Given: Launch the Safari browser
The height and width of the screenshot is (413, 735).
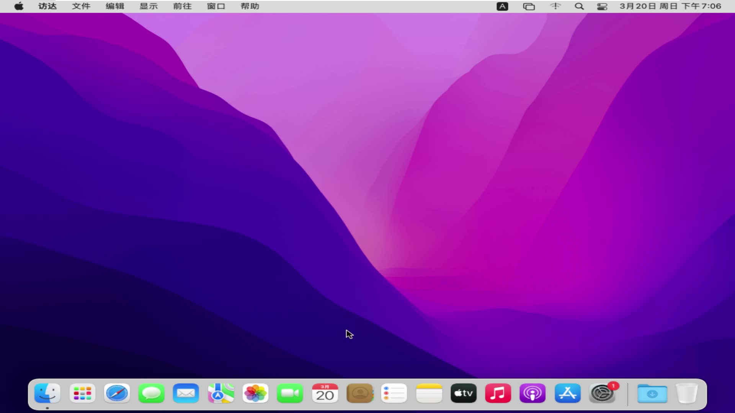Looking at the screenshot, I should [x=117, y=393].
